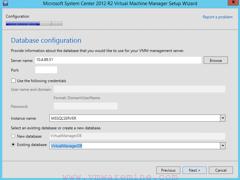Close the Setup Wizard window
The height and width of the screenshot is (180, 240).
pyautogui.click(x=233, y=2)
